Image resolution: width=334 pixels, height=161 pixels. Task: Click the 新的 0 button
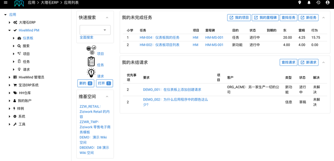pos(86,83)
